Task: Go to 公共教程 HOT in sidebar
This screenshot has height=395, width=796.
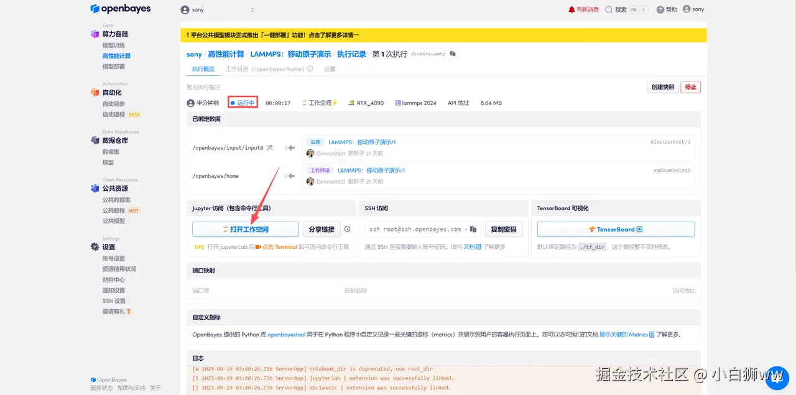Action: pyautogui.click(x=121, y=210)
